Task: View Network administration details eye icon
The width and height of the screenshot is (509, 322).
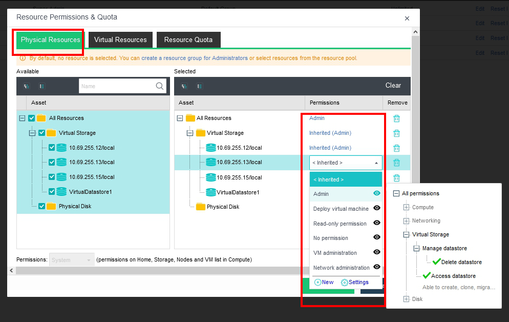Action: click(376, 267)
